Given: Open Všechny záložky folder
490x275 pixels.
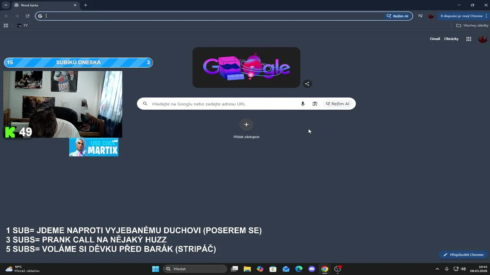Looking at the screenshot, I should (472, 26).
